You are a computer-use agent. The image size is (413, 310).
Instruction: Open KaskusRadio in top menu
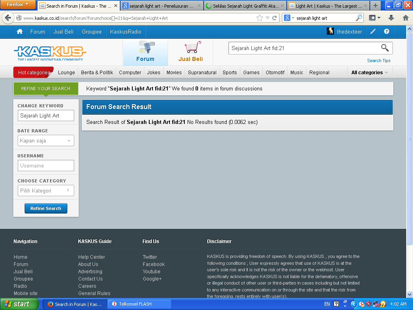pyautogui.click(x=126, y=31)
